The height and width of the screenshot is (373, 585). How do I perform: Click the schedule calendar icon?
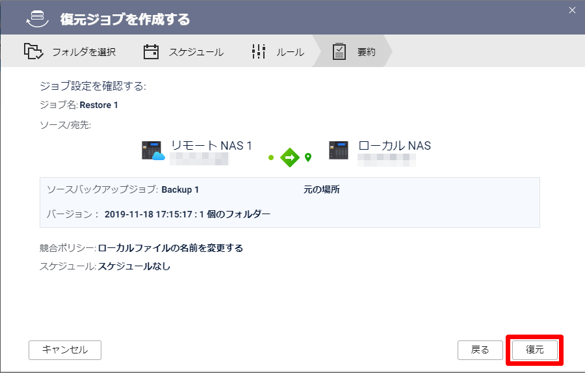coord(151,51)
